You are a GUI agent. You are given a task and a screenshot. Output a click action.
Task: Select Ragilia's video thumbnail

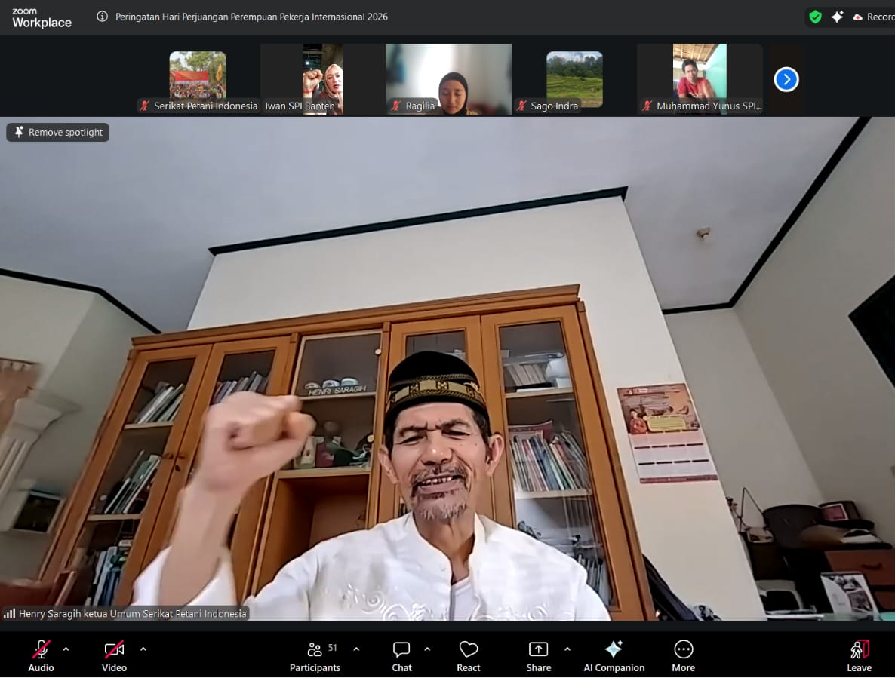pos(448,79)
